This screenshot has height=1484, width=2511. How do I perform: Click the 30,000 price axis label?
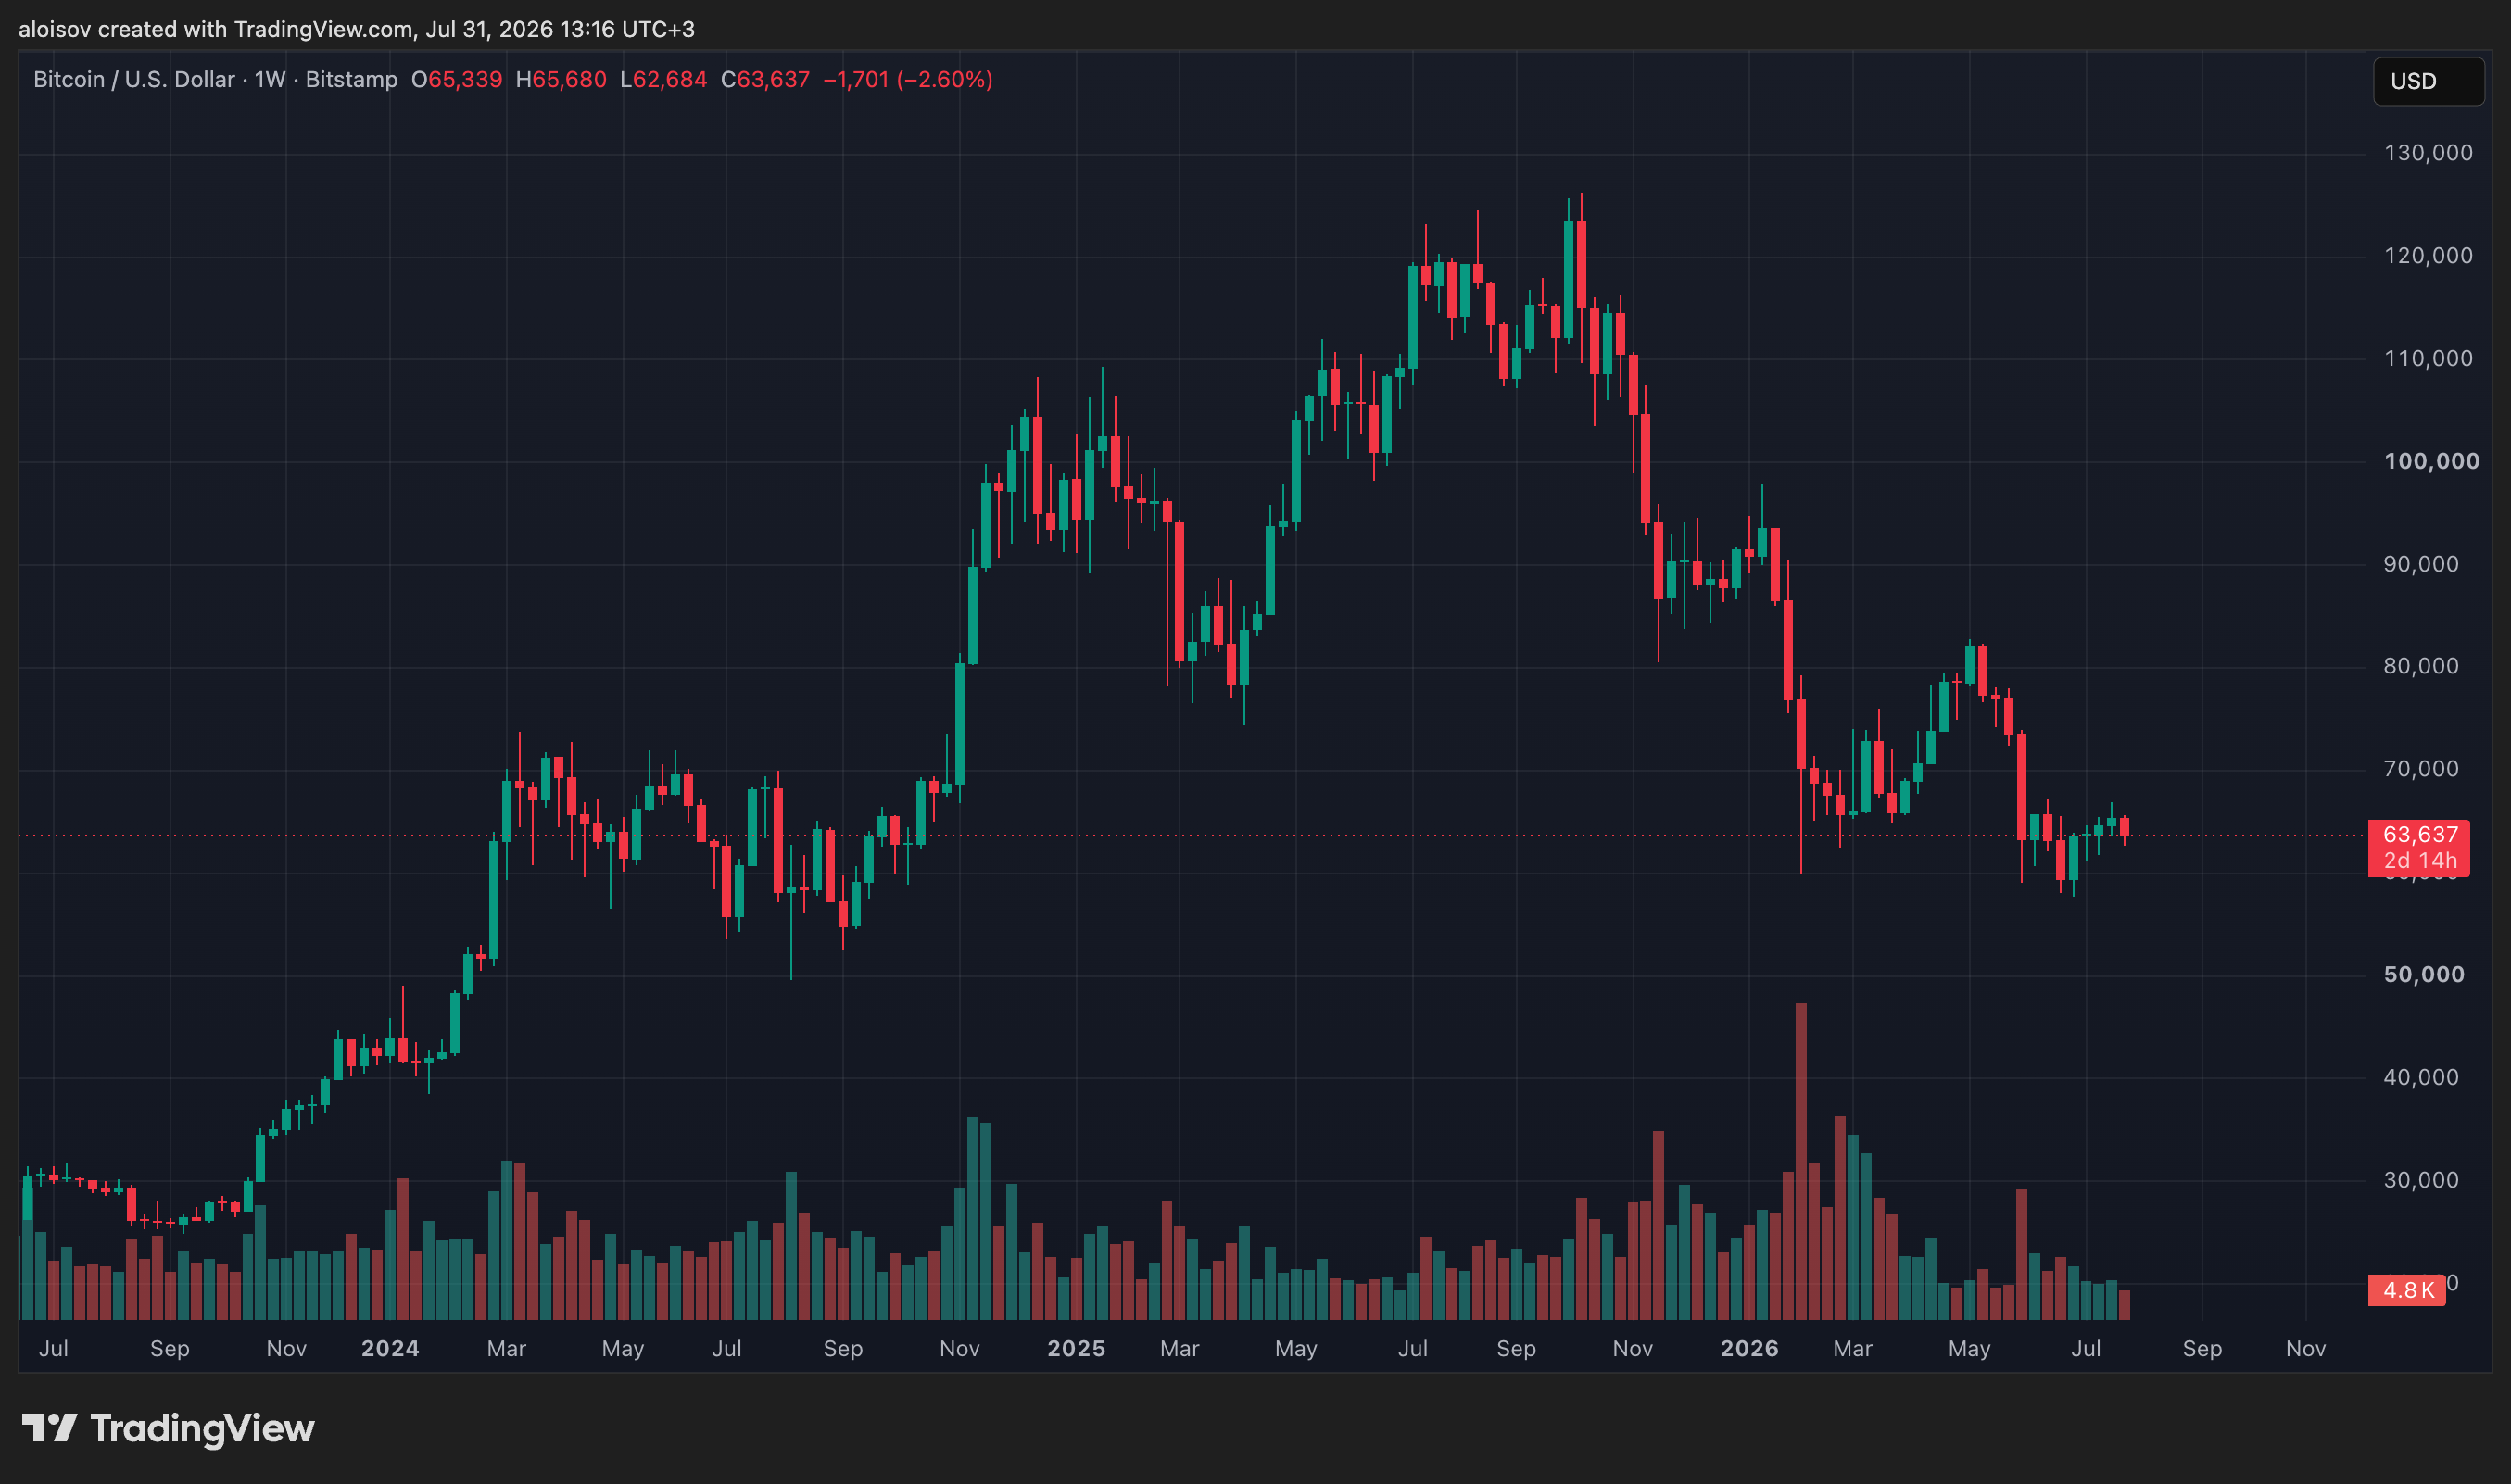2421,1180
